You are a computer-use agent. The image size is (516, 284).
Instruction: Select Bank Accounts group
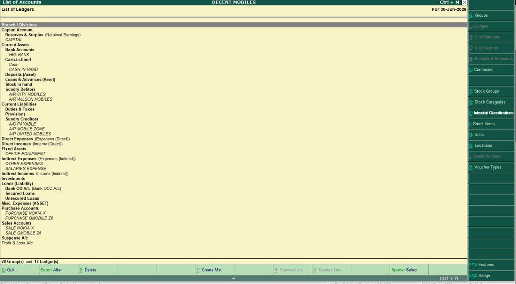20,50
